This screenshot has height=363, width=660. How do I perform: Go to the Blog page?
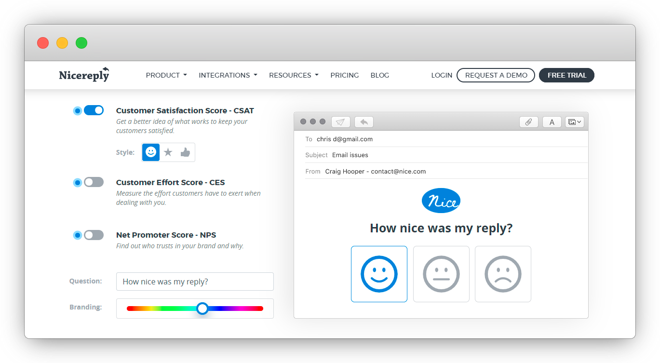pyautogui.click(x=379, y=75)
